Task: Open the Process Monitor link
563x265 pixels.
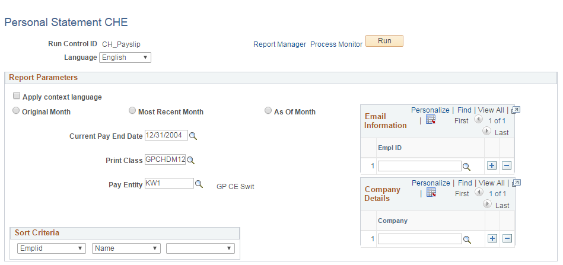Action: tap(336, 44)
